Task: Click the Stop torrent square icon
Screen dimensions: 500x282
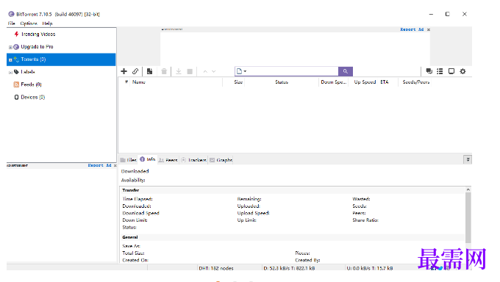Action: point(190,71)
